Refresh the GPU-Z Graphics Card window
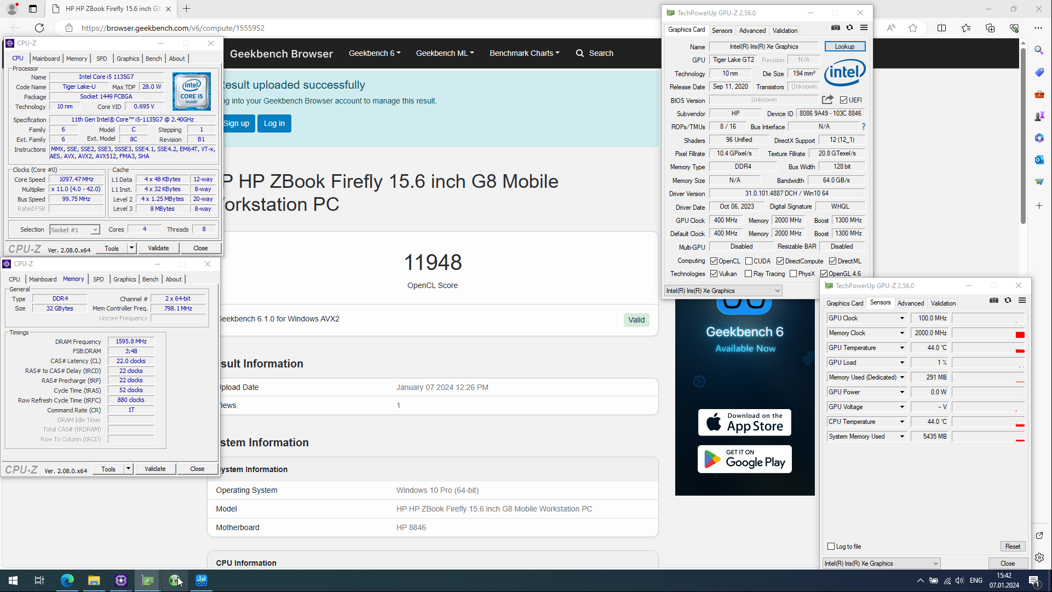The height and width of the screenshot is (592, 1052). point(849,27)
